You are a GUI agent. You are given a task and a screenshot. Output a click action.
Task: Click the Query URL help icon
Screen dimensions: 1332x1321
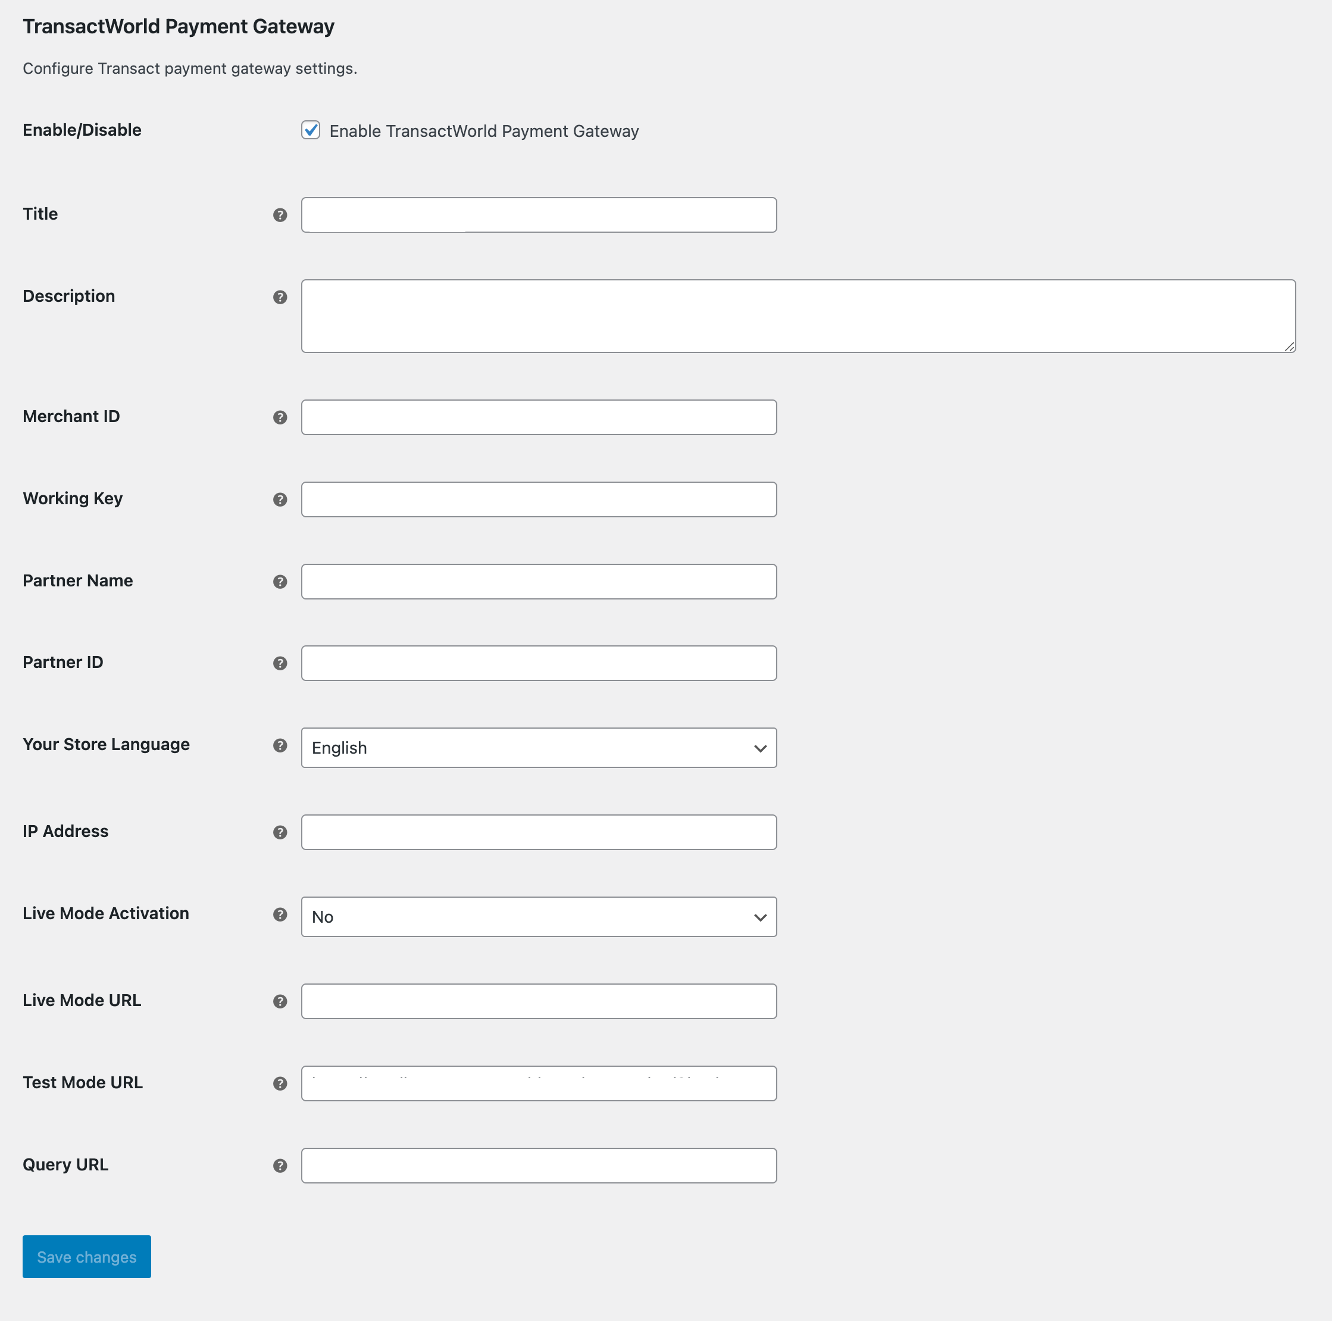coord(280,1165)
